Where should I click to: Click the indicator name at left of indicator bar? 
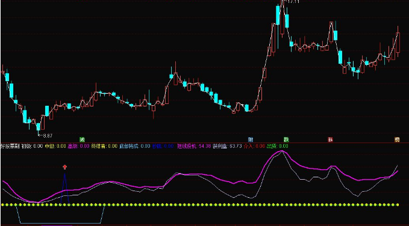click(10, 146)
